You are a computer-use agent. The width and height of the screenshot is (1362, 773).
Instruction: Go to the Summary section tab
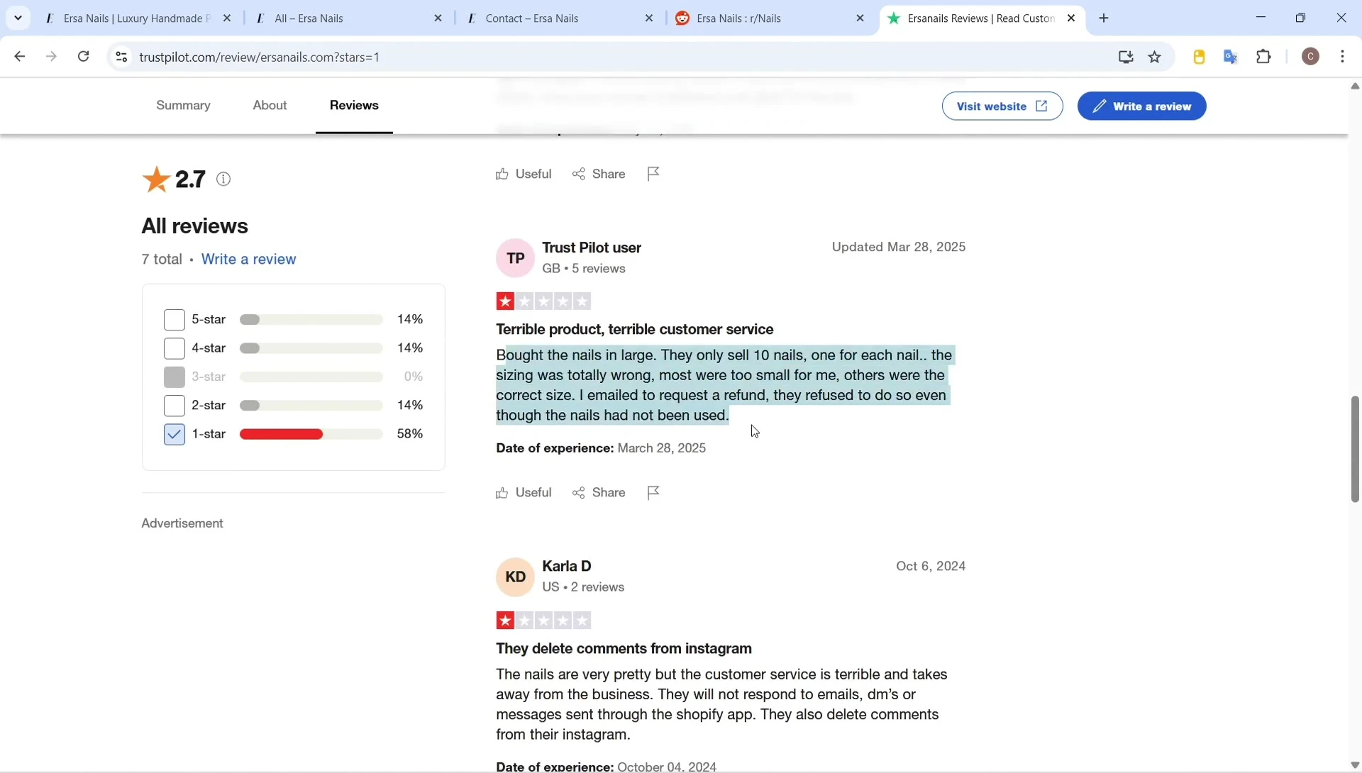coord(183,106)
